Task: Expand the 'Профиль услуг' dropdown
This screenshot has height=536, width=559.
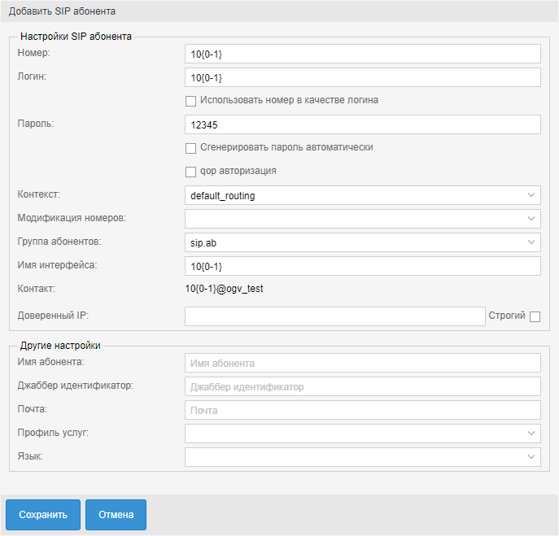Action: click(x=362, y=434)
